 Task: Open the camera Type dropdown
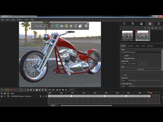[x=141, y=69]
